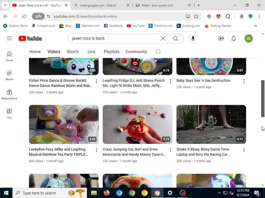Viewport: 265px width, 198px height.
Task: Switch to the channel Shorts tab
Action: pyautogui.click(x=73, y=52)
